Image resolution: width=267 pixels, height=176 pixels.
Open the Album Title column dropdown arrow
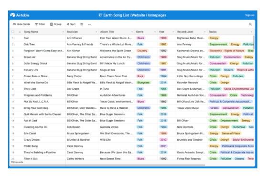132,32
